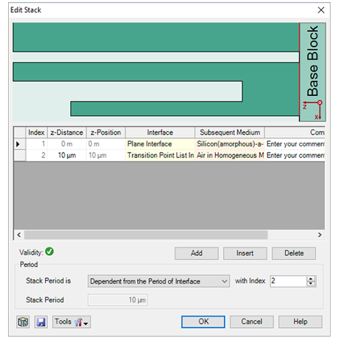Click the Base Block in preview

click(x=312, y=72)
